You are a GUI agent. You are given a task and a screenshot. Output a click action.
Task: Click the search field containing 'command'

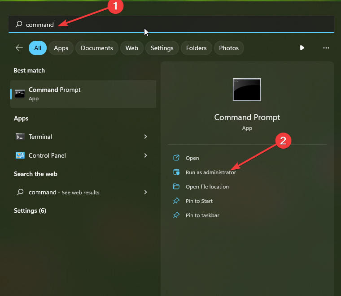[171, 24]
